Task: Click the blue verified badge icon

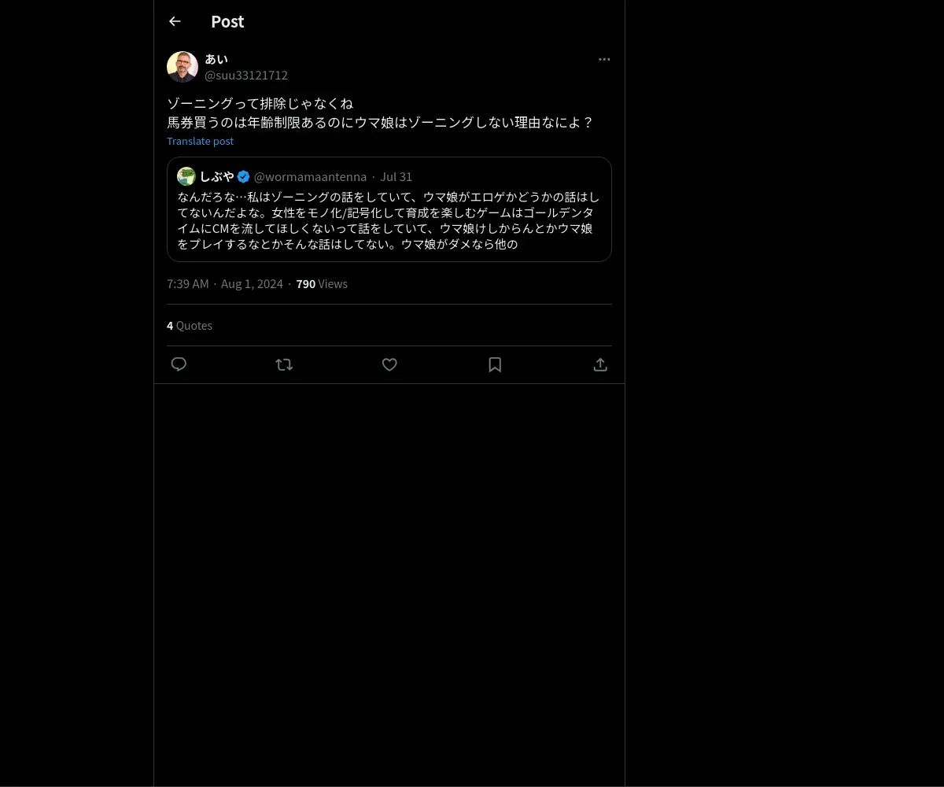Action: (x=243, y=176)
